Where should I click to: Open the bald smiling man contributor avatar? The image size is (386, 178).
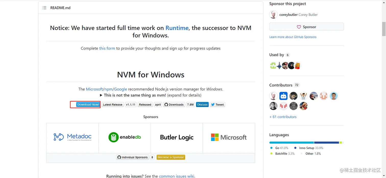coord(273,96)
